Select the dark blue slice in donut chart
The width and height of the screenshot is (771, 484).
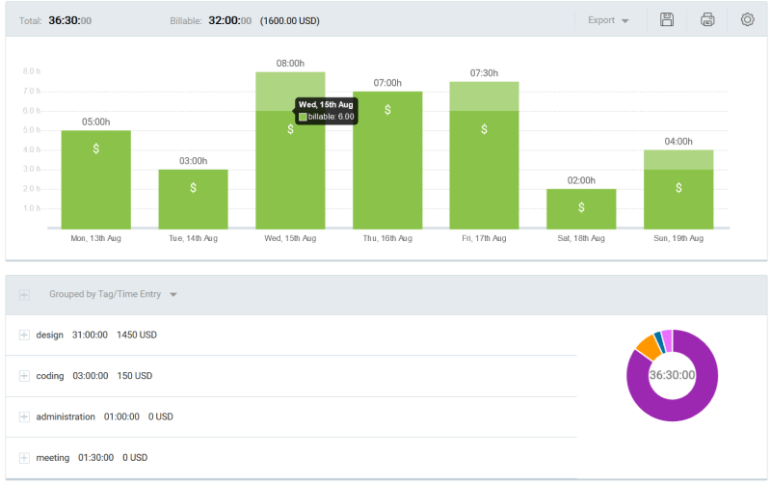tap(660, 342)
